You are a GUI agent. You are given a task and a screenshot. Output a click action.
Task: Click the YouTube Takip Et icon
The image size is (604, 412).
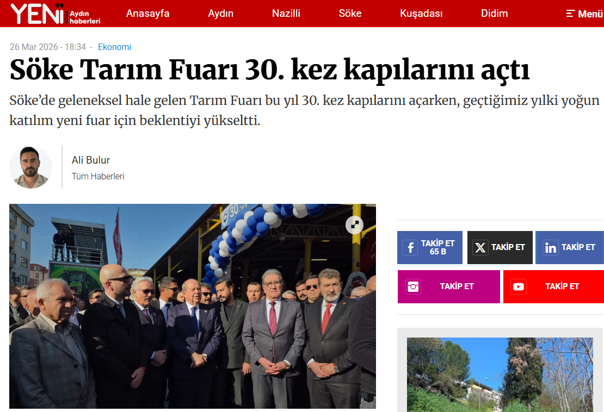click(519, 286)
